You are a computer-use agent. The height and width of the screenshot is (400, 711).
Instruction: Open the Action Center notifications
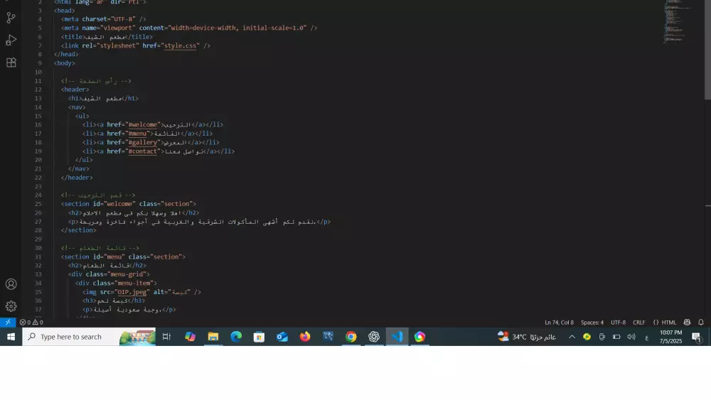click(x=697, y=337)
